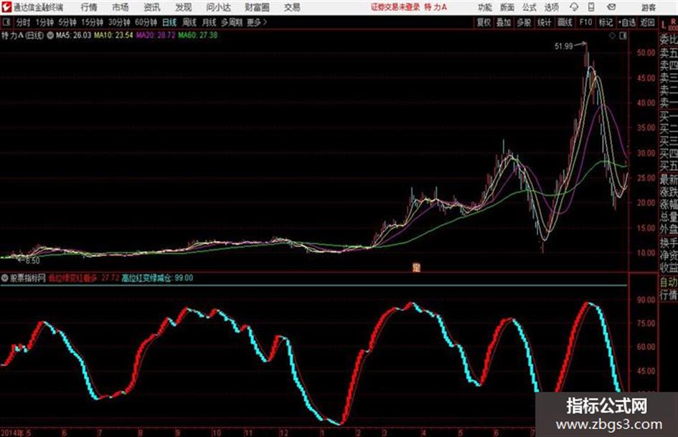Click the MA10: 23.54 indicator label

(x=113, y=35)
